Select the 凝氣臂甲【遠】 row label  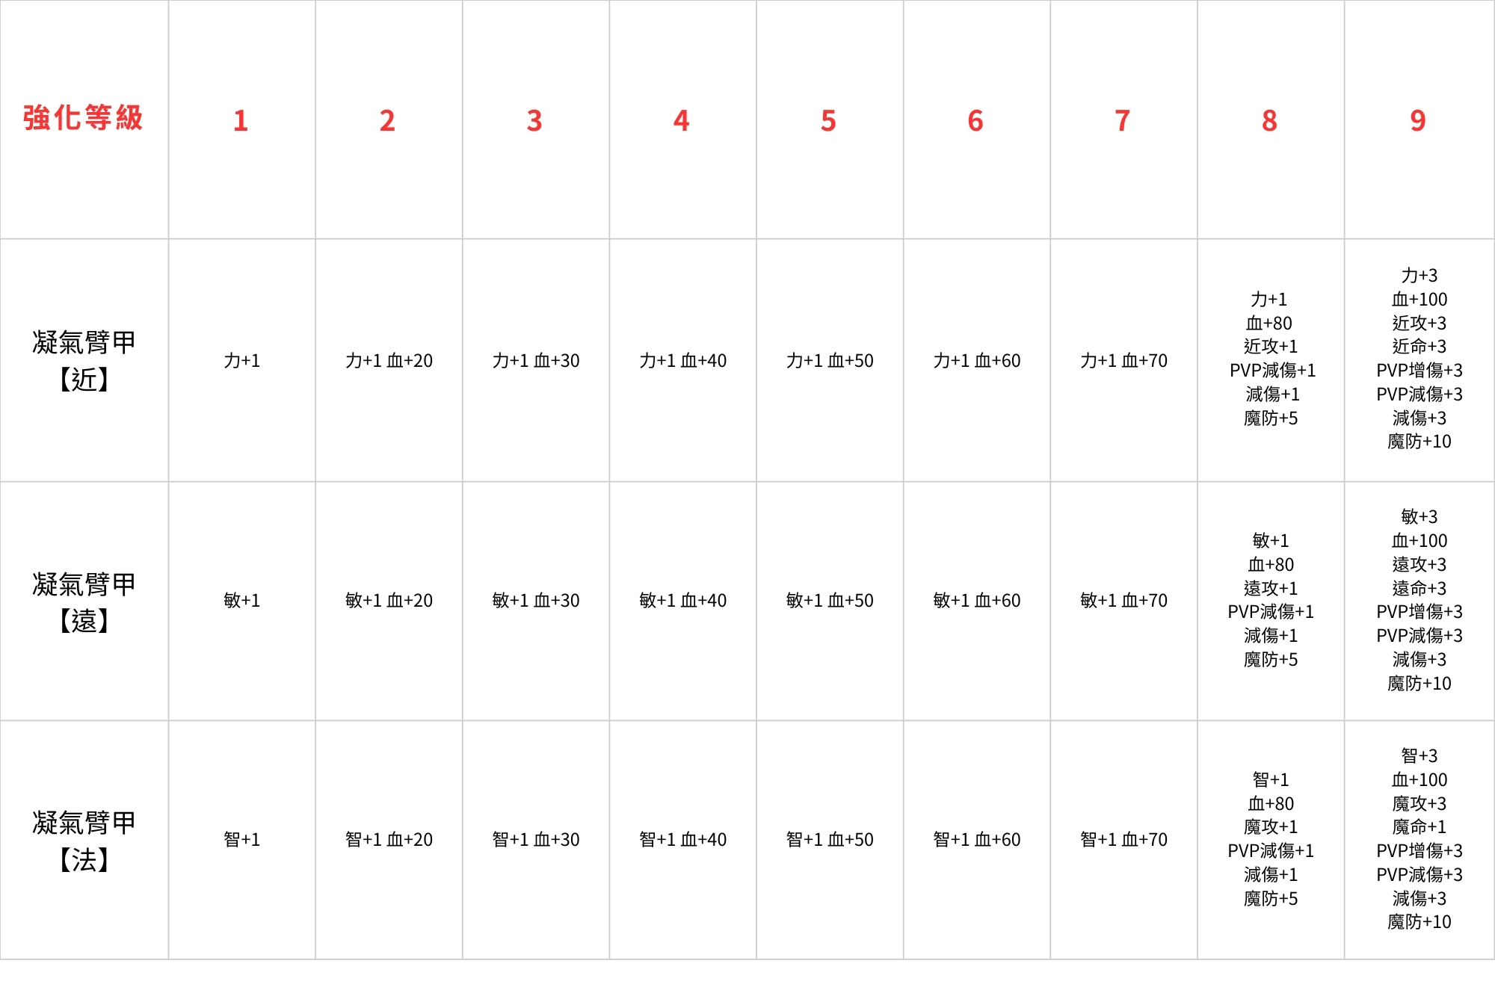click(x=84, y=601)
